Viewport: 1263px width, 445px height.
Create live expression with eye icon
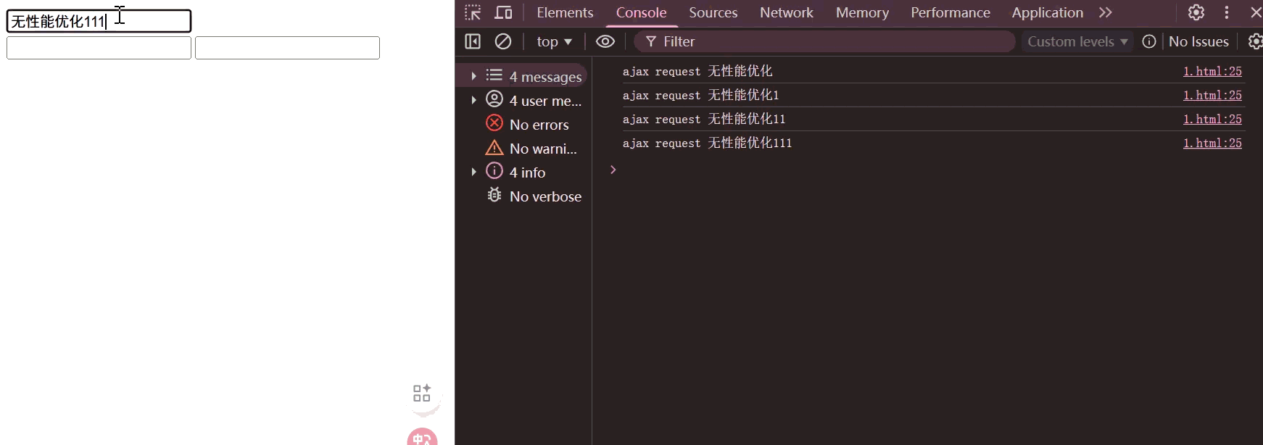coord(605,41)
